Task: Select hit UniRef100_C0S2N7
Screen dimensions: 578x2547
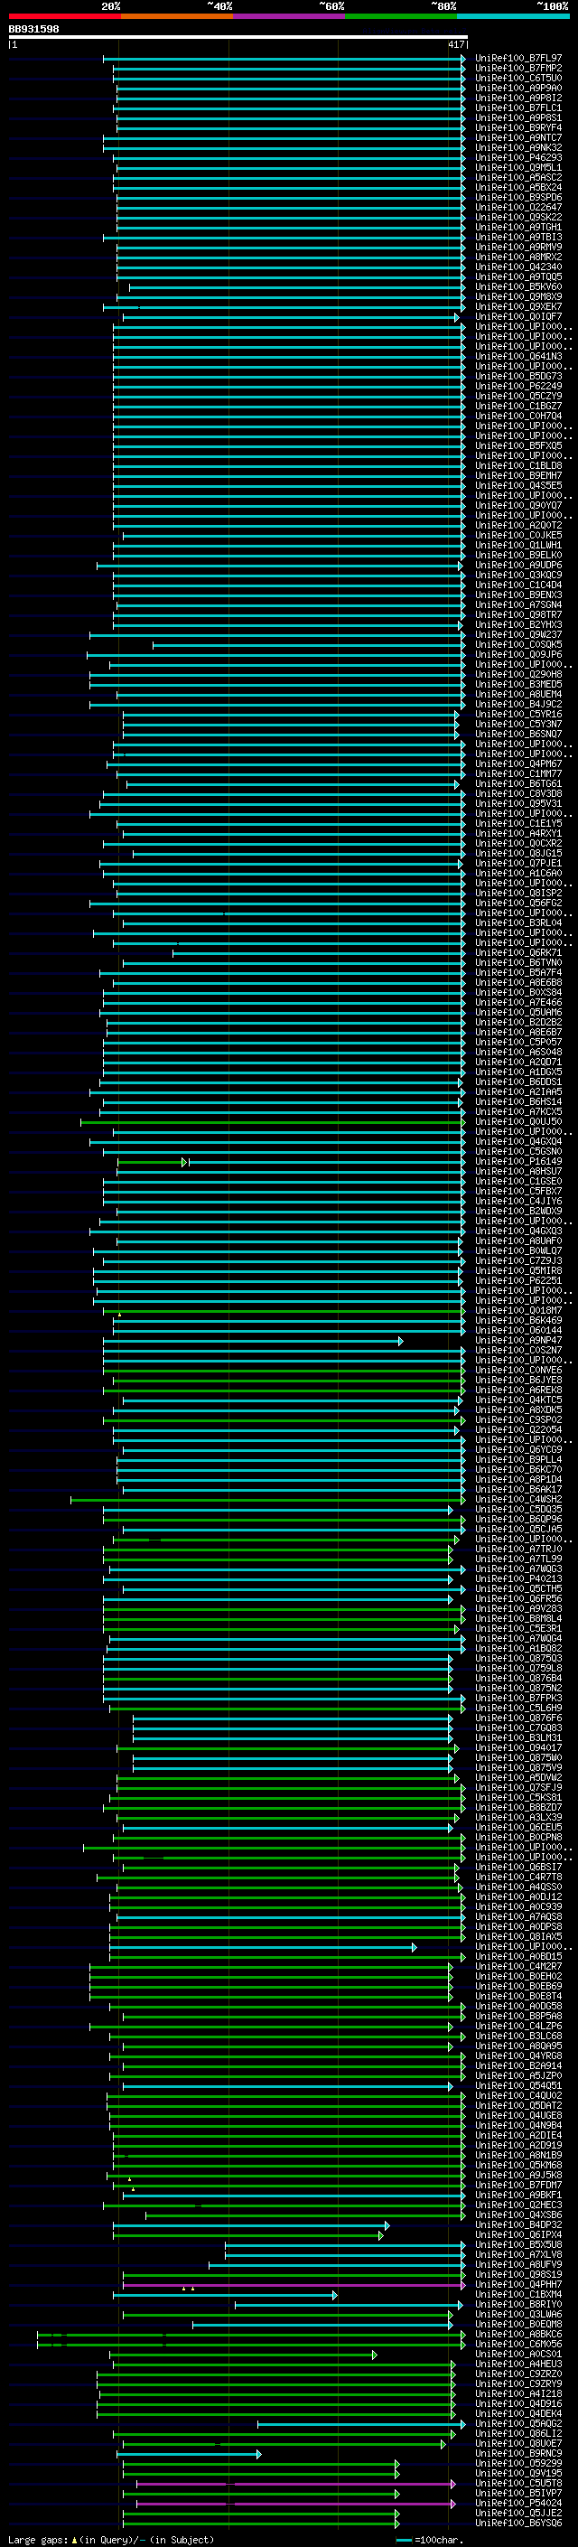Action: [517, 1350]
